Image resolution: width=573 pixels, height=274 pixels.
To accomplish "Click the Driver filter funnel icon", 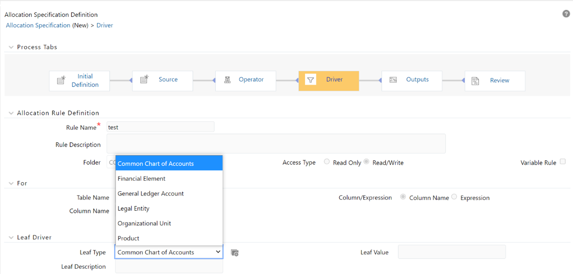I will click(x=311, y=80).
